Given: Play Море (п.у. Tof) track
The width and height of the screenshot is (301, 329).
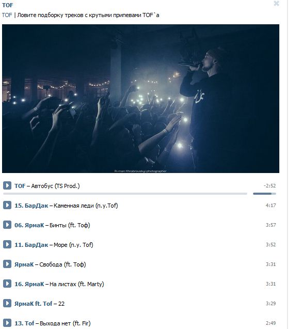Looking at the screenshot, I should (7, 244).
